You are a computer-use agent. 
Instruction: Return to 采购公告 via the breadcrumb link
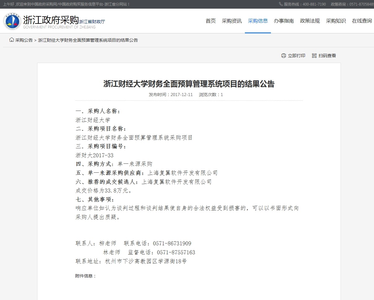tap(24, 40)
